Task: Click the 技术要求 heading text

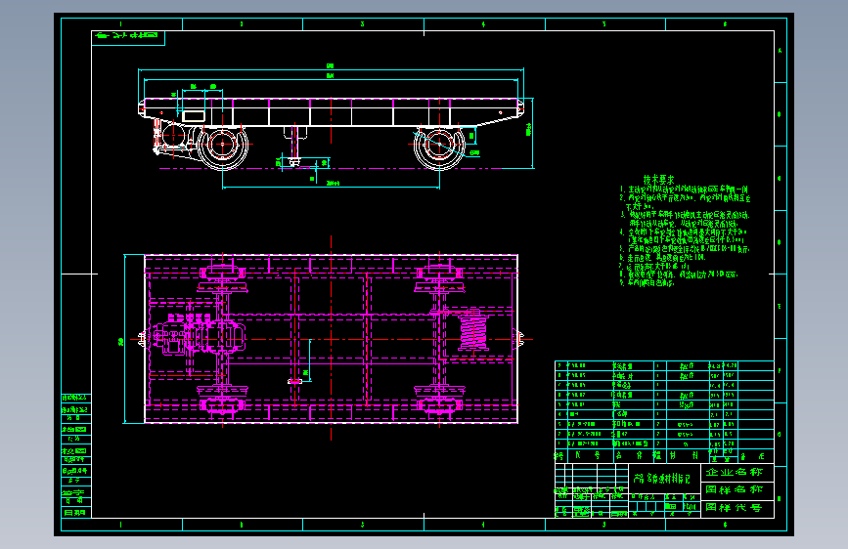Action: (x=658, y=179)
